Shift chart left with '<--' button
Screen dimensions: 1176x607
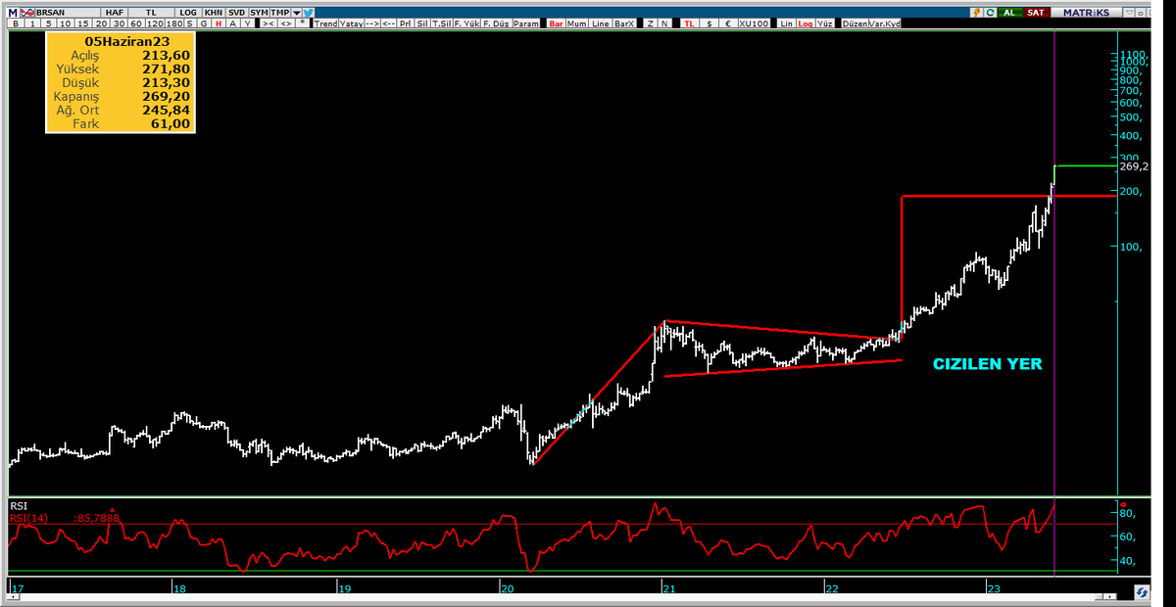click(388, 23)
